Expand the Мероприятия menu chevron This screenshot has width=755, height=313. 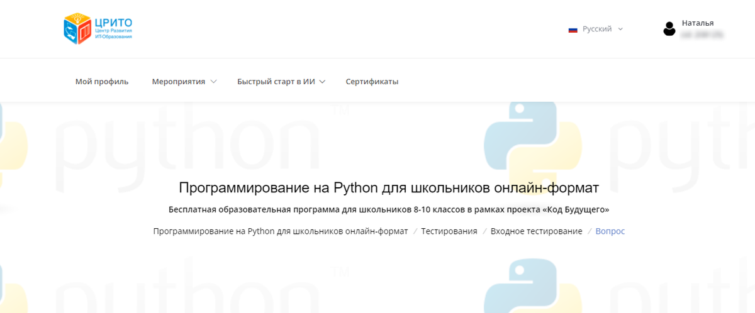pos(213,82)
